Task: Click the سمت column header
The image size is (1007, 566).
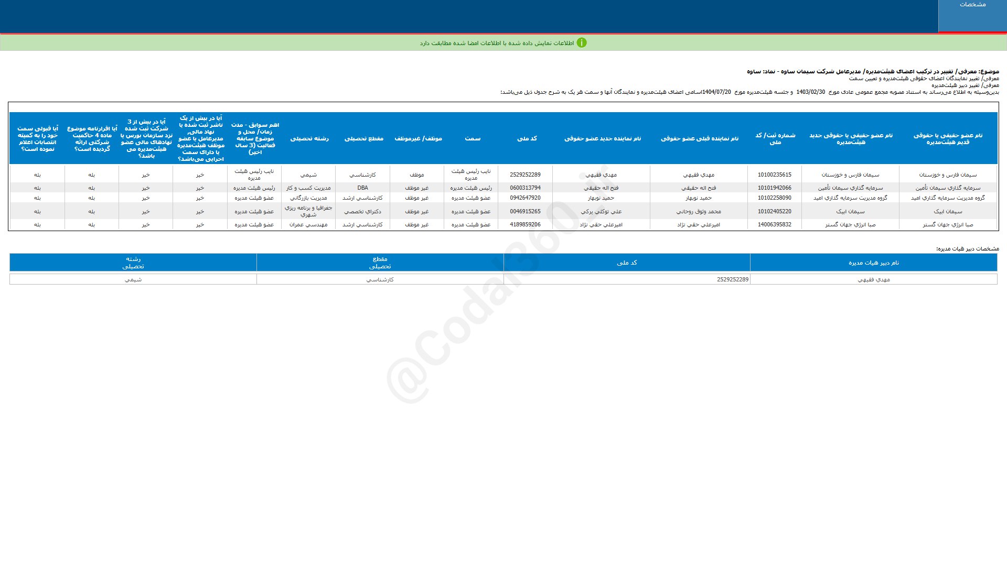Action: click(472, 138)
